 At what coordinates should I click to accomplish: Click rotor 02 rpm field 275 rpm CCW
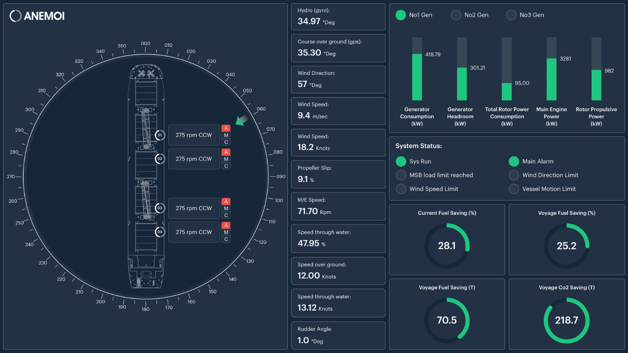click(194, 159)
